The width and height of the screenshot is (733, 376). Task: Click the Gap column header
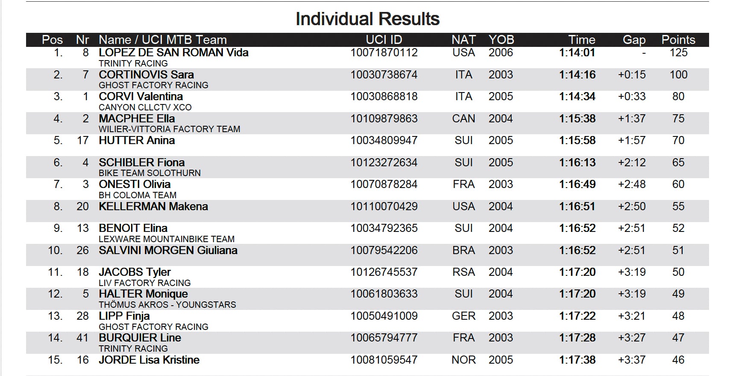634,40
